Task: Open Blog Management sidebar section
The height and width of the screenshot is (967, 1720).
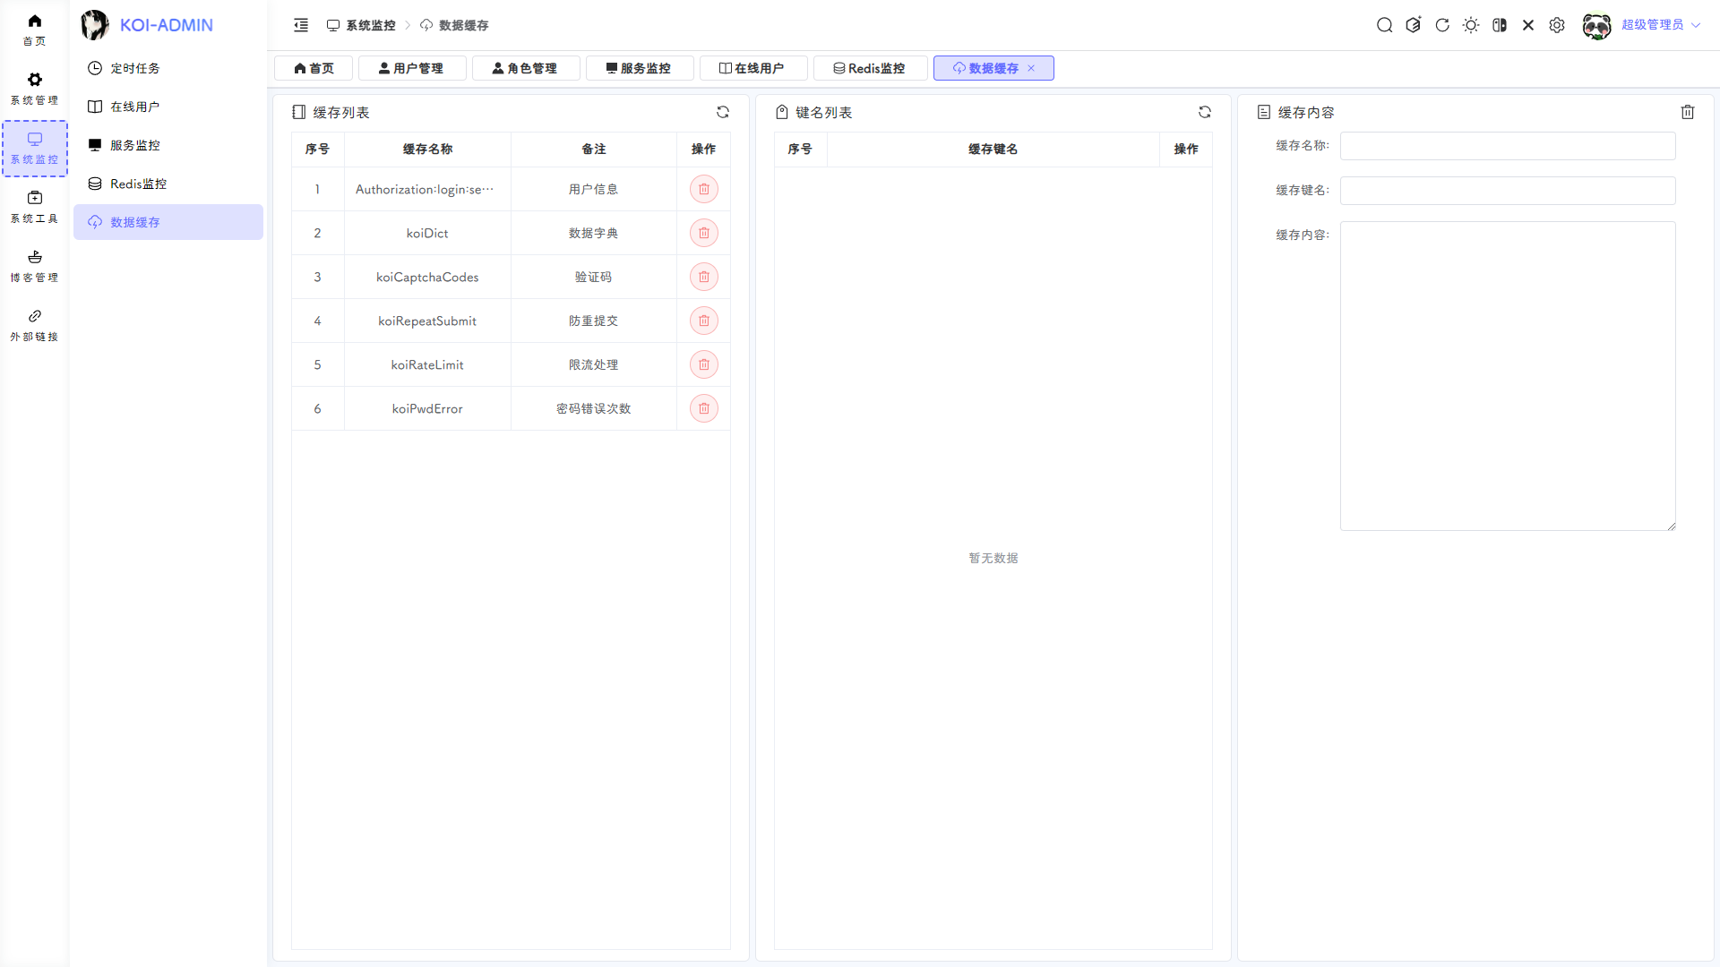Action: click(34, 266)
